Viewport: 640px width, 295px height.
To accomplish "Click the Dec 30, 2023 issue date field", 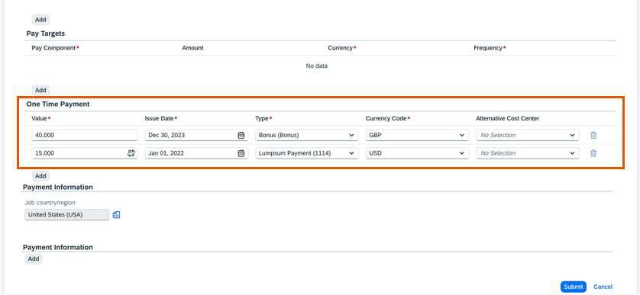I will tap(196, 135).
